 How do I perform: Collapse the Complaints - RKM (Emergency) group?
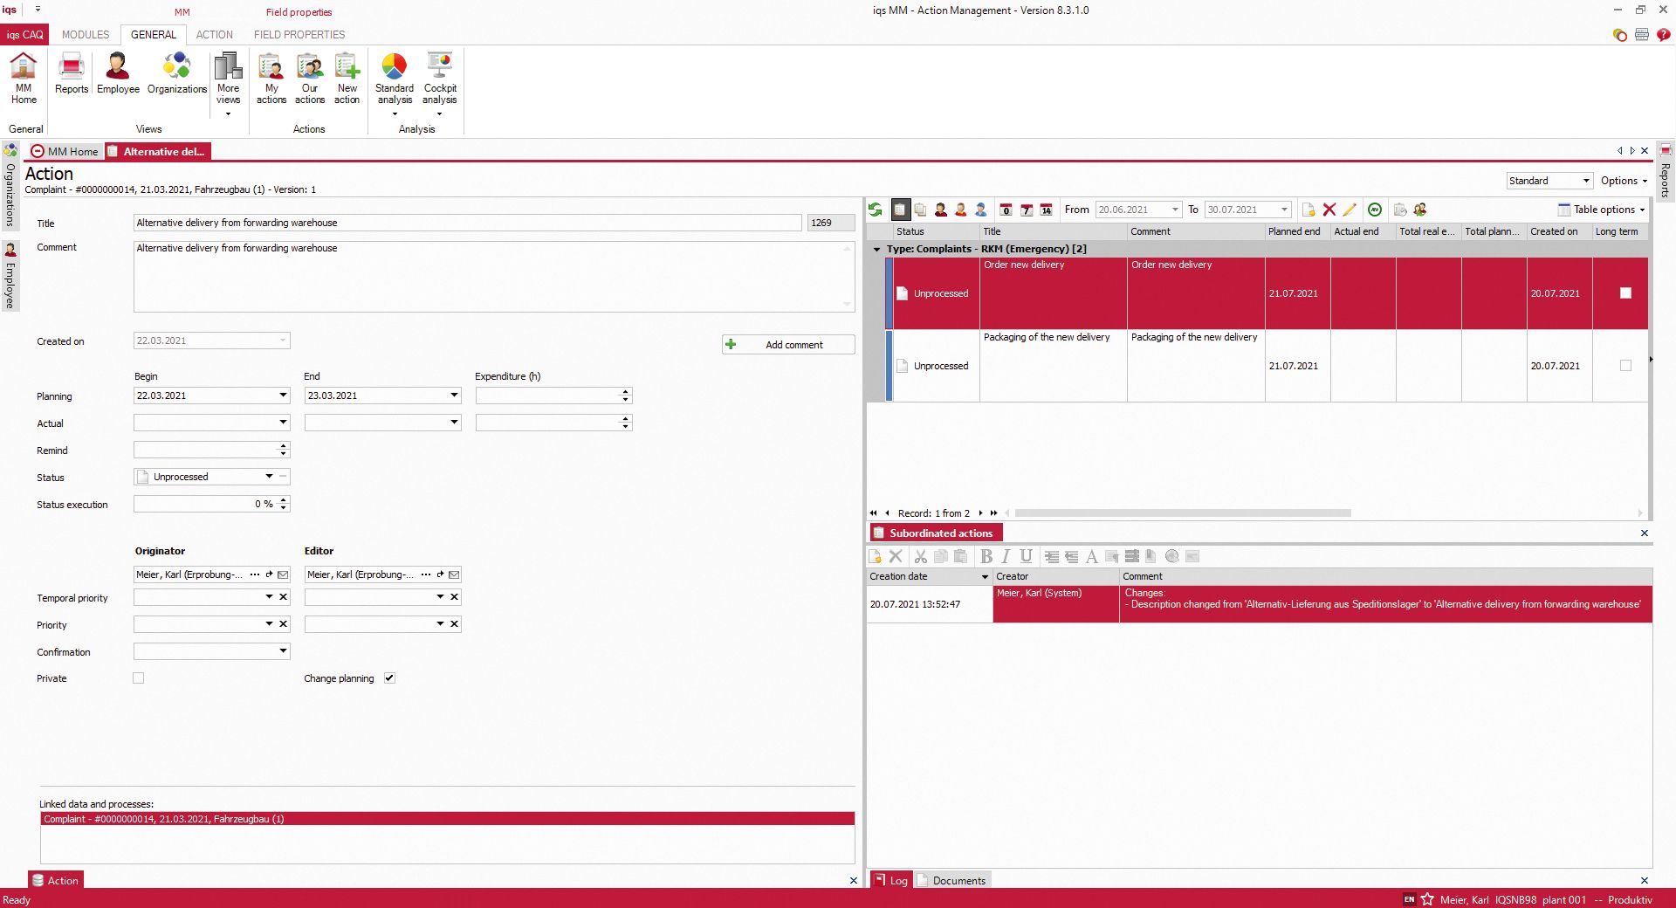coord(877,249)
